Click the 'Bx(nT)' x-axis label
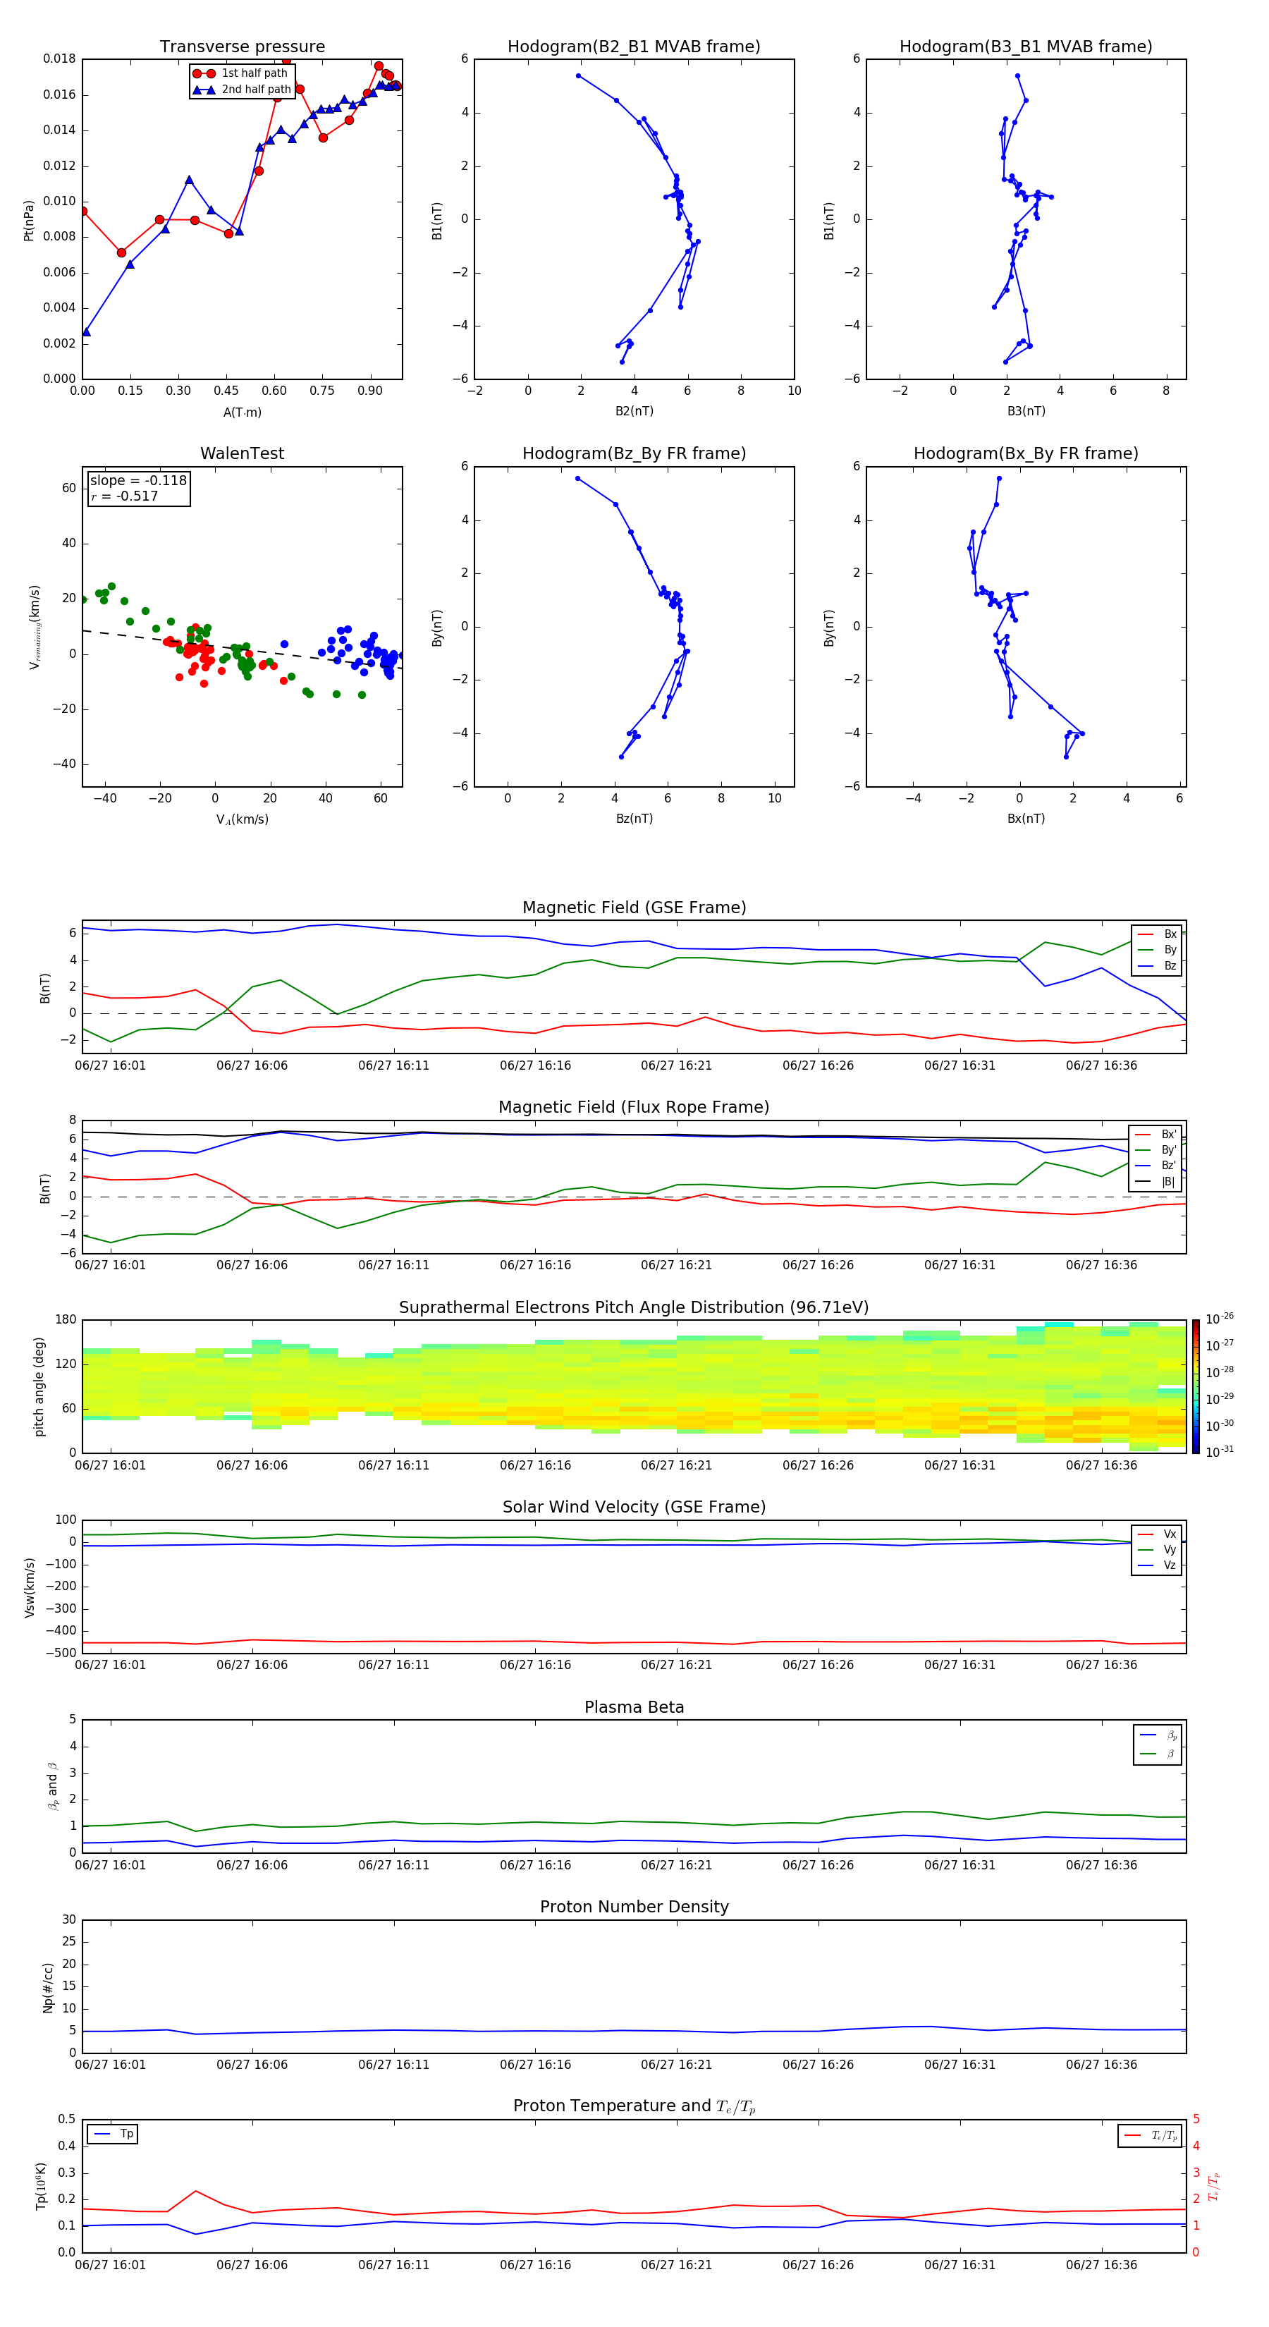Viewport: 1269px width, 2327px height. 1026,819
